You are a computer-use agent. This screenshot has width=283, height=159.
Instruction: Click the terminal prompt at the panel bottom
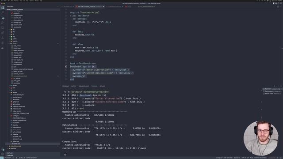point(65,155)
